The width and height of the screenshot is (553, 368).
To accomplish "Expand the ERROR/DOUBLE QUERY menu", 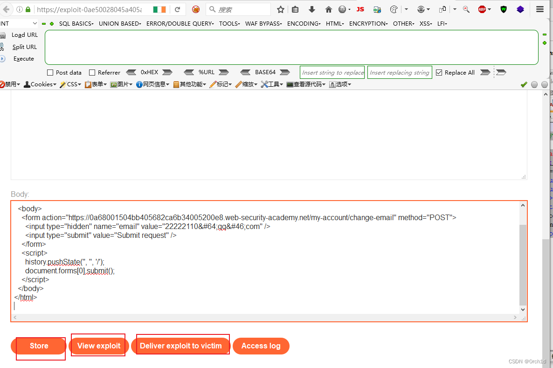I will pyautogui.click(x=180, y=24).
